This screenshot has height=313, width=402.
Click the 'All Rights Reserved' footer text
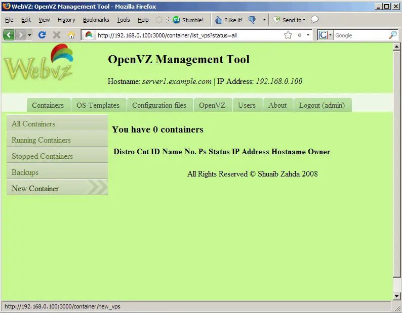point(252,174)
